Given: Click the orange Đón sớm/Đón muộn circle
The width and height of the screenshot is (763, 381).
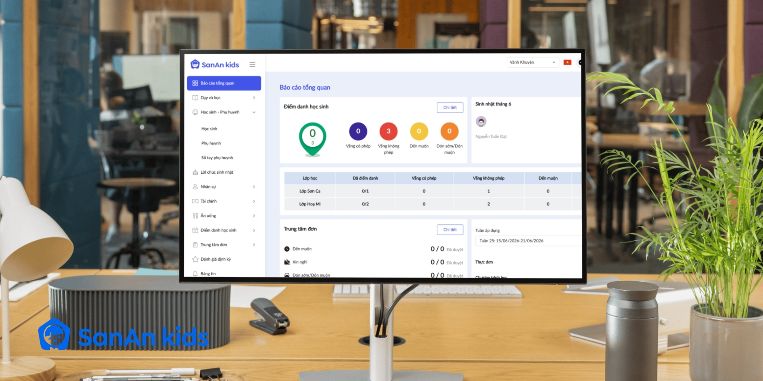Looking at the screenshot, I should (449, 131).
